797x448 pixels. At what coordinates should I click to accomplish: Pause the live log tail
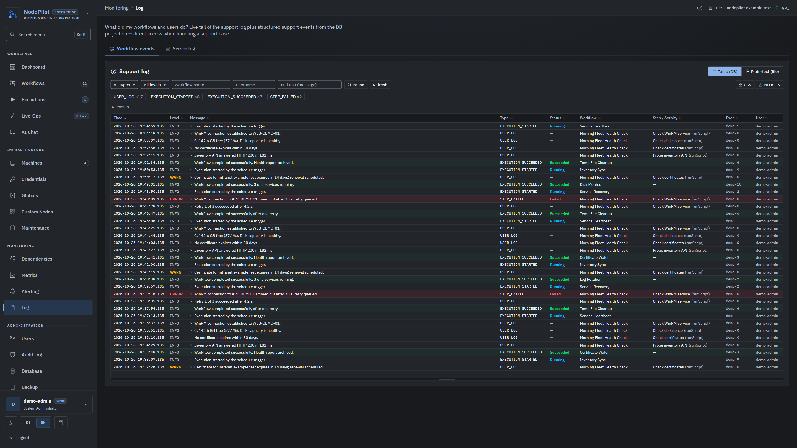[x=356, y=85]
